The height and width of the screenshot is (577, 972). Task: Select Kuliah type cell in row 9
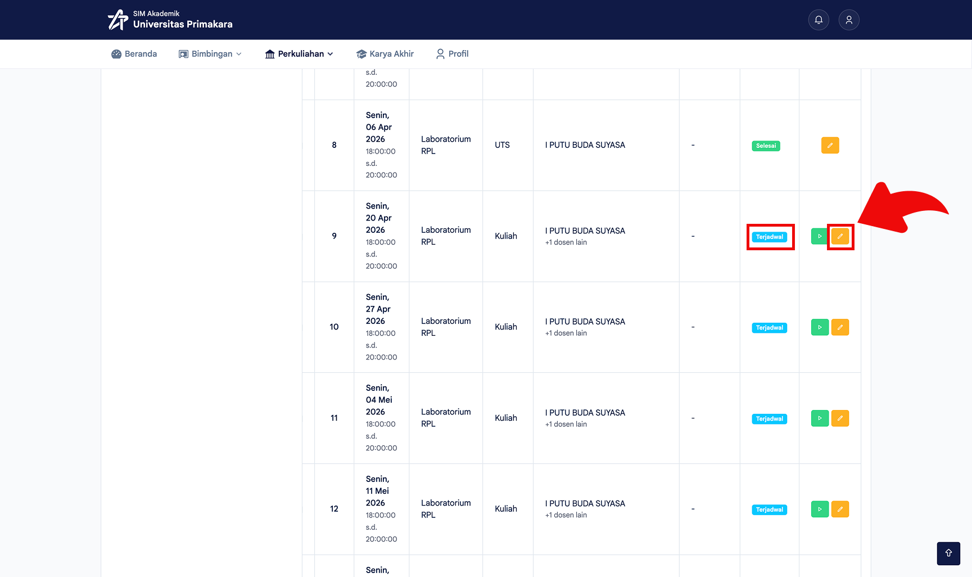tap(508, 236)
